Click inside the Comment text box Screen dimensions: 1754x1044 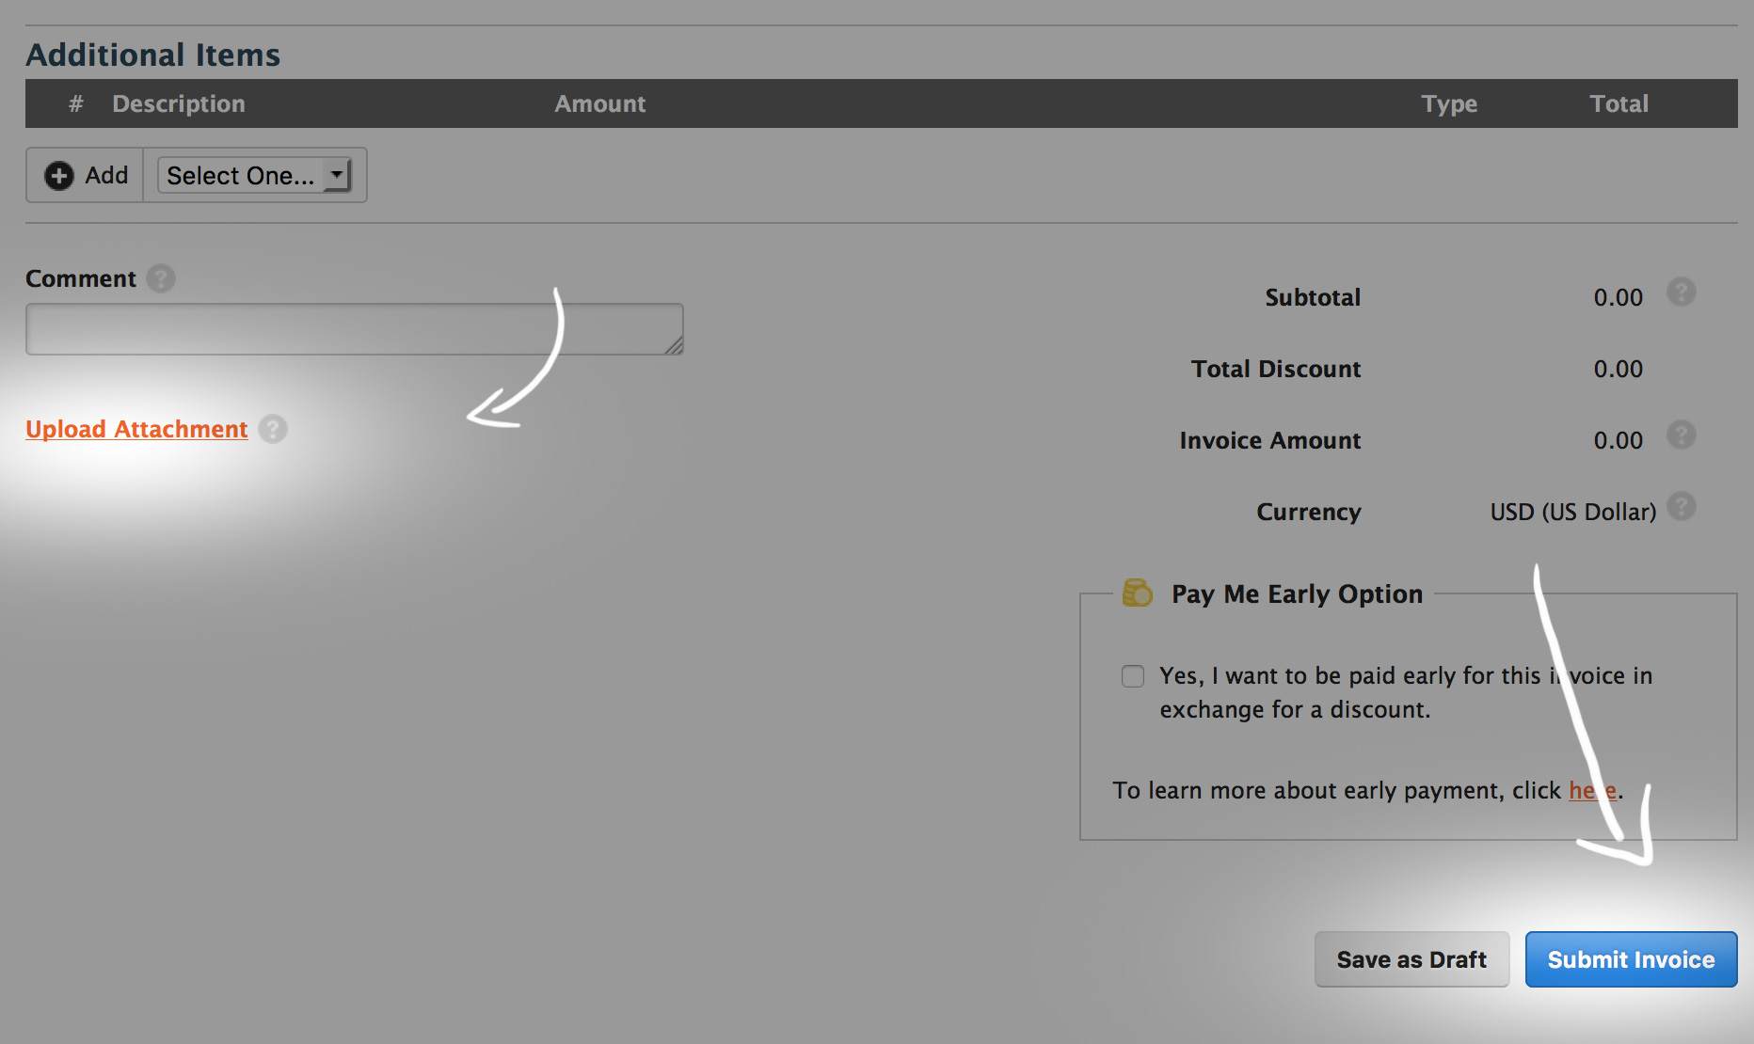click(354, 329)
